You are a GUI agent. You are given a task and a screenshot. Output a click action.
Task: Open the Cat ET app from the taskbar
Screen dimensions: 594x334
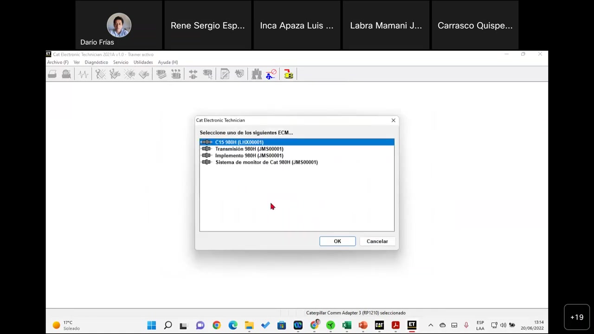click(412, 325)
